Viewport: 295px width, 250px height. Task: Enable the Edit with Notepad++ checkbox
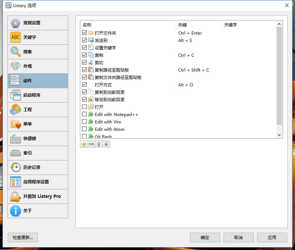point(84,114)
